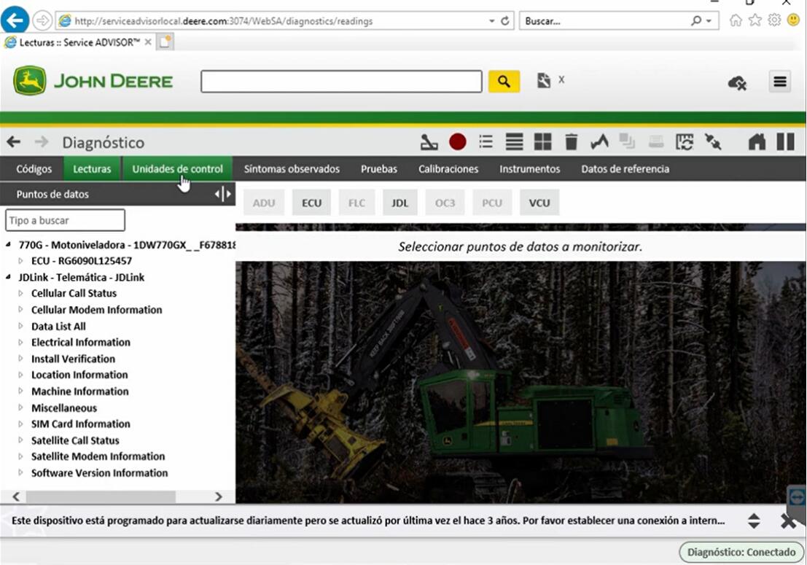Open the Instrumentos tab

click(x=529, y=169)
